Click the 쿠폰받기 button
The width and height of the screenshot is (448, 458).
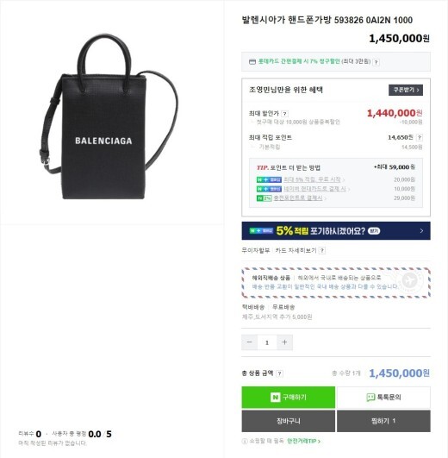click(406, 90)
